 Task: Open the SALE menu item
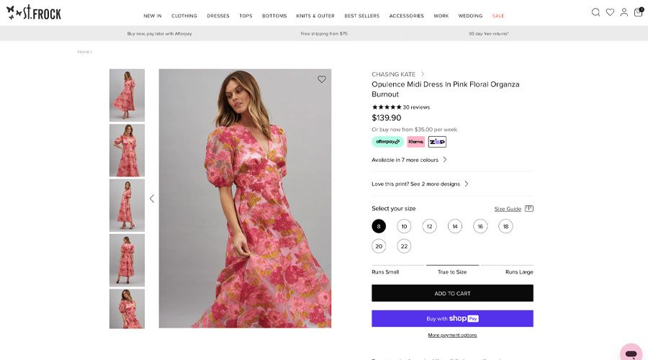(498, 16)
